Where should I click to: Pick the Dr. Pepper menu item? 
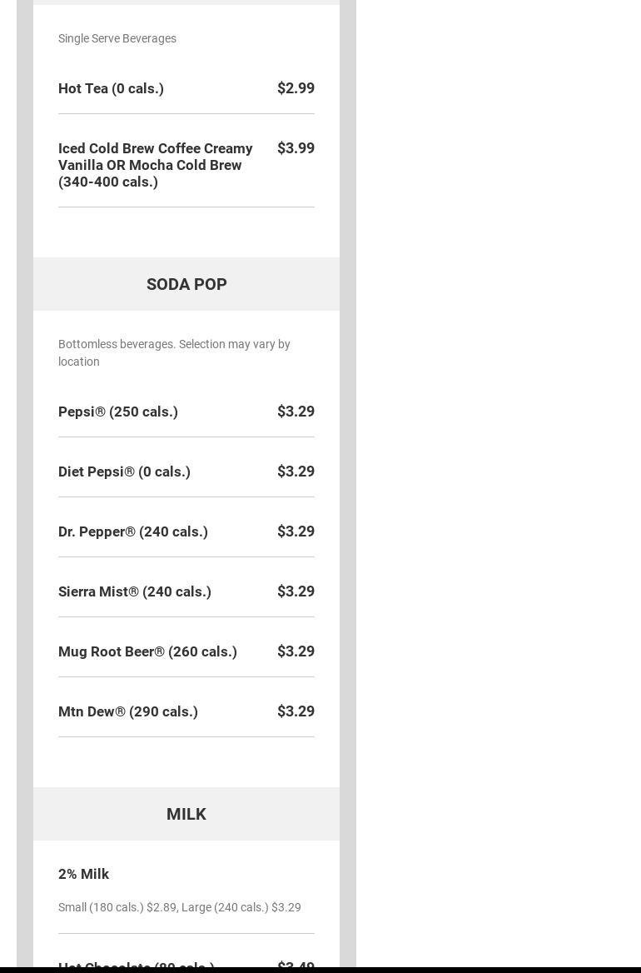coord(133,531)
